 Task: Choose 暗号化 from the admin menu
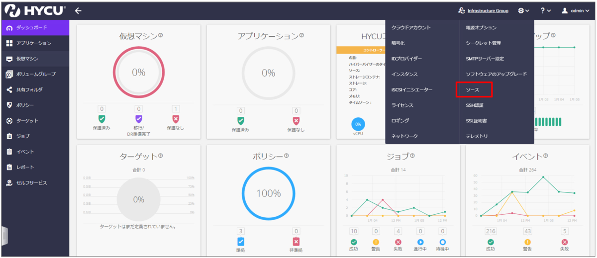(x=398, y=43)
